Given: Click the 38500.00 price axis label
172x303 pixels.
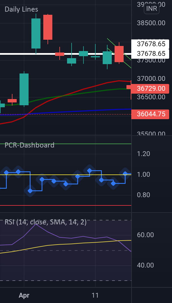Looking at the screenshot, I should click(x=151, y=23).
